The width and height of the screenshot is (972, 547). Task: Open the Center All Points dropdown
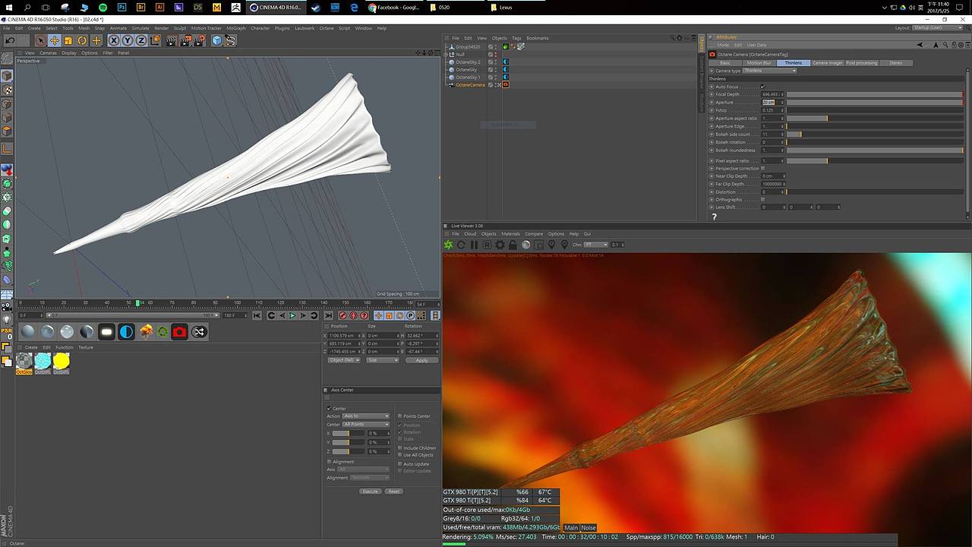click(x=366, y=425)
